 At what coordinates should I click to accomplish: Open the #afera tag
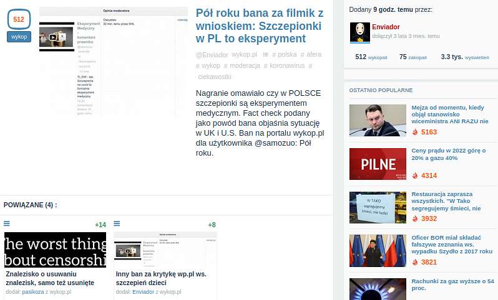click(311, 55)
